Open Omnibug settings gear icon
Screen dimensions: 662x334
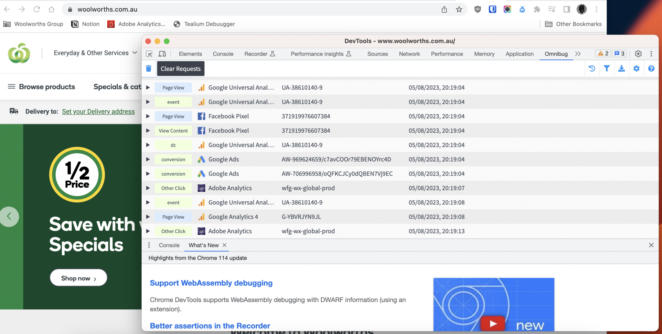[636, 68]
